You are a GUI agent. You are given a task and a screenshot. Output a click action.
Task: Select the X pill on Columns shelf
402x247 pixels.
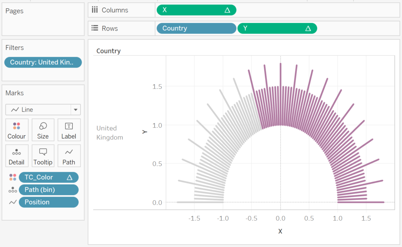[x=196, y=10]
